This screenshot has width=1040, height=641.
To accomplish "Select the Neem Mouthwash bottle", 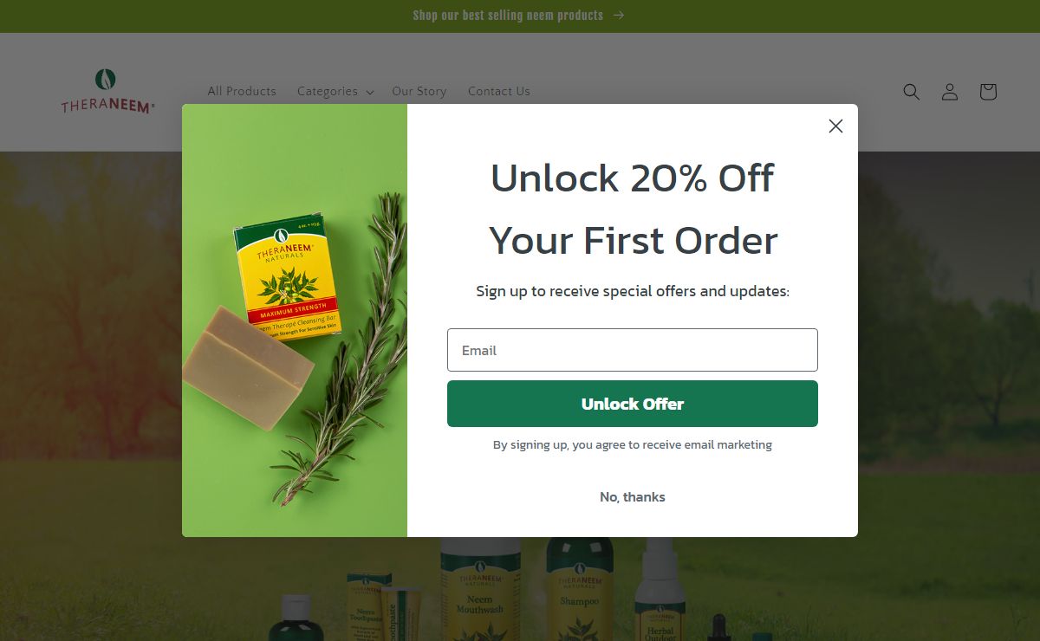I will pos(480,589).
